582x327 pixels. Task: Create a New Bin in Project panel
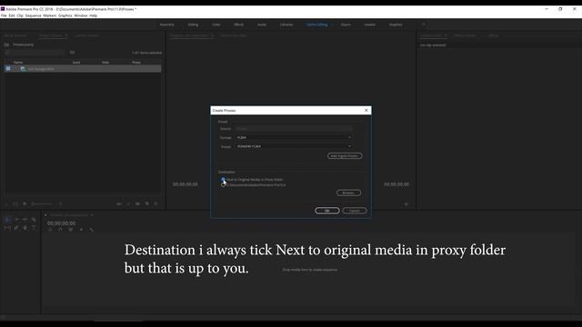[137, 203]
